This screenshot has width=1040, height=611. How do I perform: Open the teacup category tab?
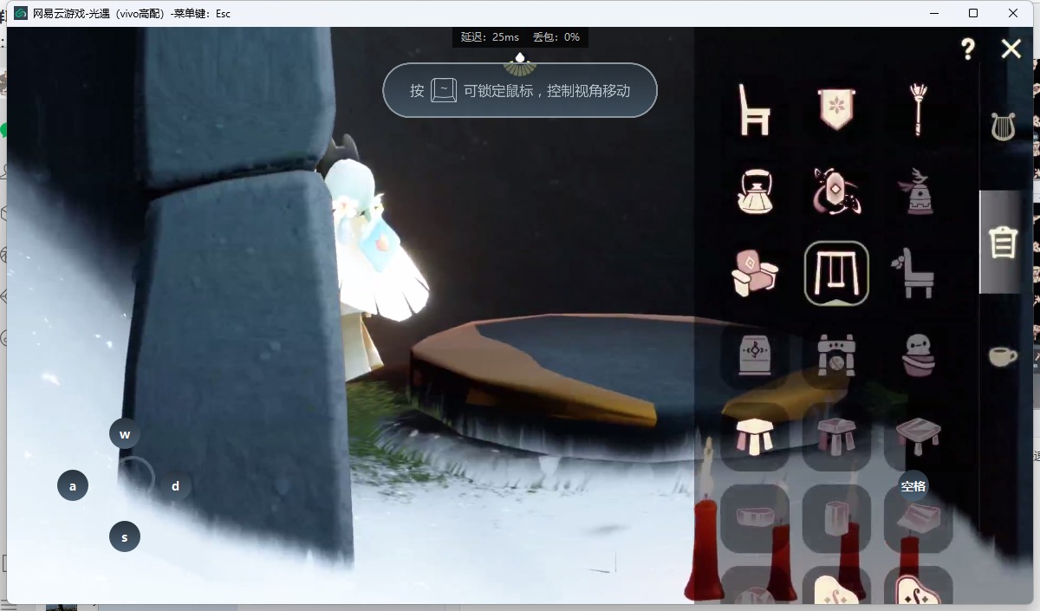1003,356
